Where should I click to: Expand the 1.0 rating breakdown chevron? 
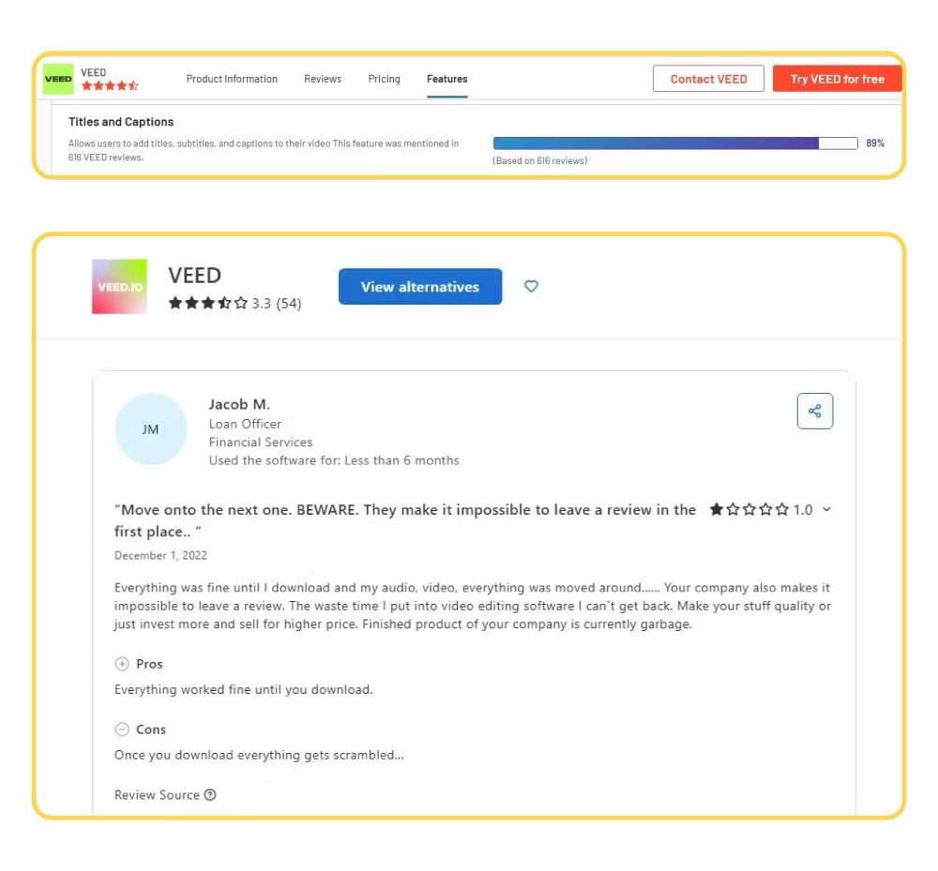tap(826, 509)
